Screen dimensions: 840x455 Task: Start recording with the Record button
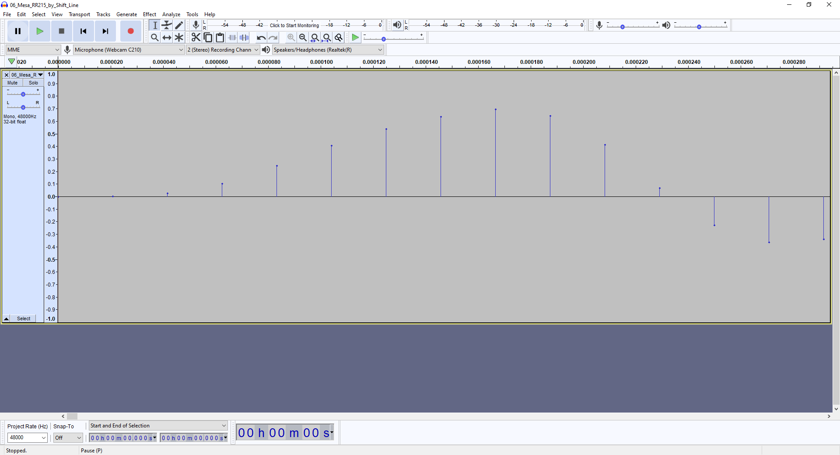tap(130, 31)
